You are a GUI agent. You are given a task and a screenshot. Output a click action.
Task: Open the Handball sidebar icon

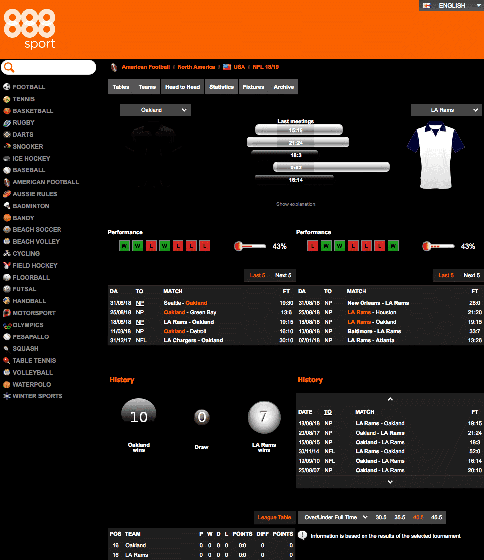[7, 301]
